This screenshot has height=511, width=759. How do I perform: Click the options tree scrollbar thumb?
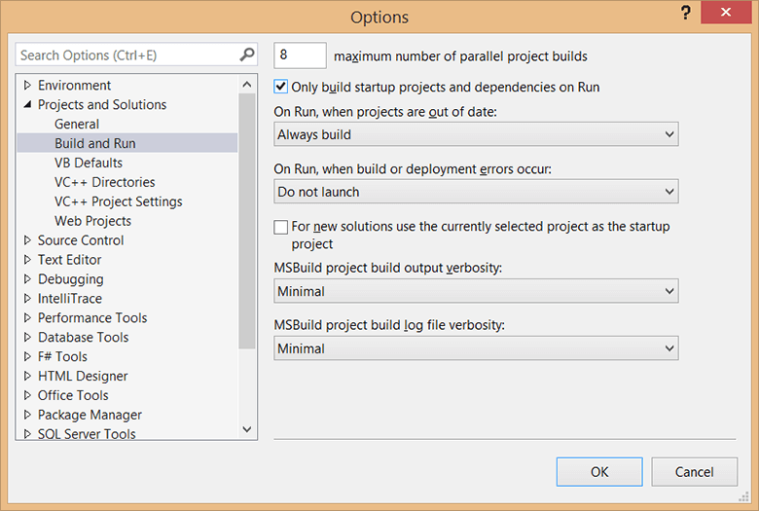pos(247,220)
